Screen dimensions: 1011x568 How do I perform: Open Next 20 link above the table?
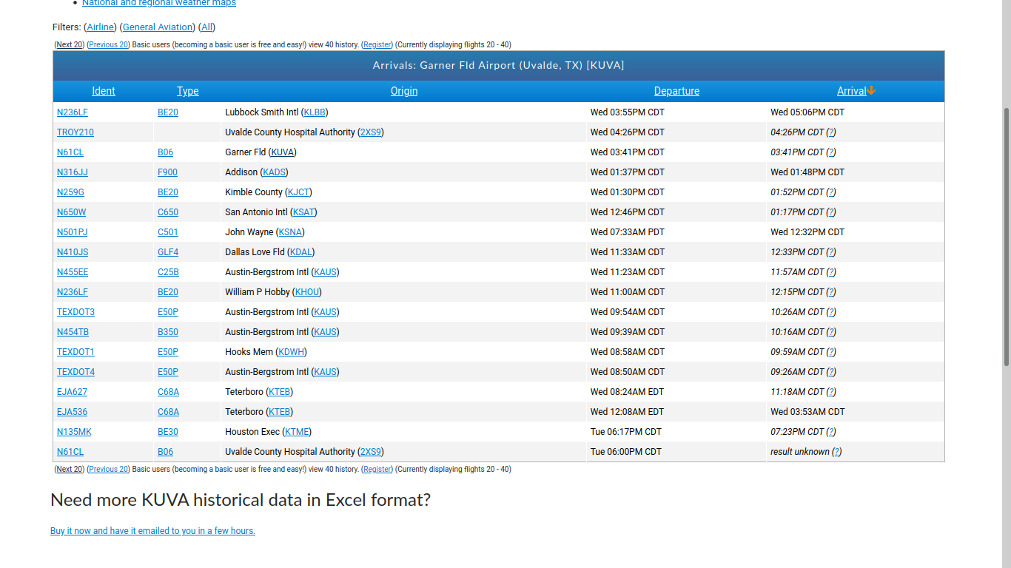coord(70,44)
